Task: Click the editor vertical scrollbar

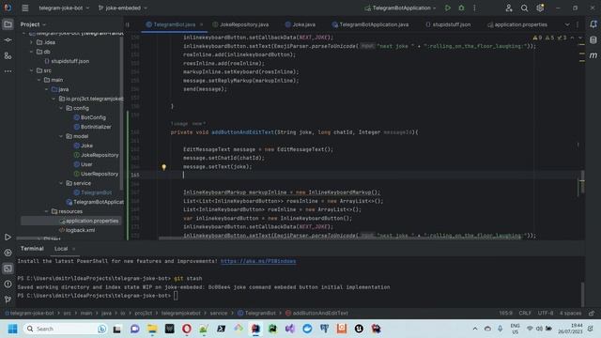Action: (x=582, y=181)
